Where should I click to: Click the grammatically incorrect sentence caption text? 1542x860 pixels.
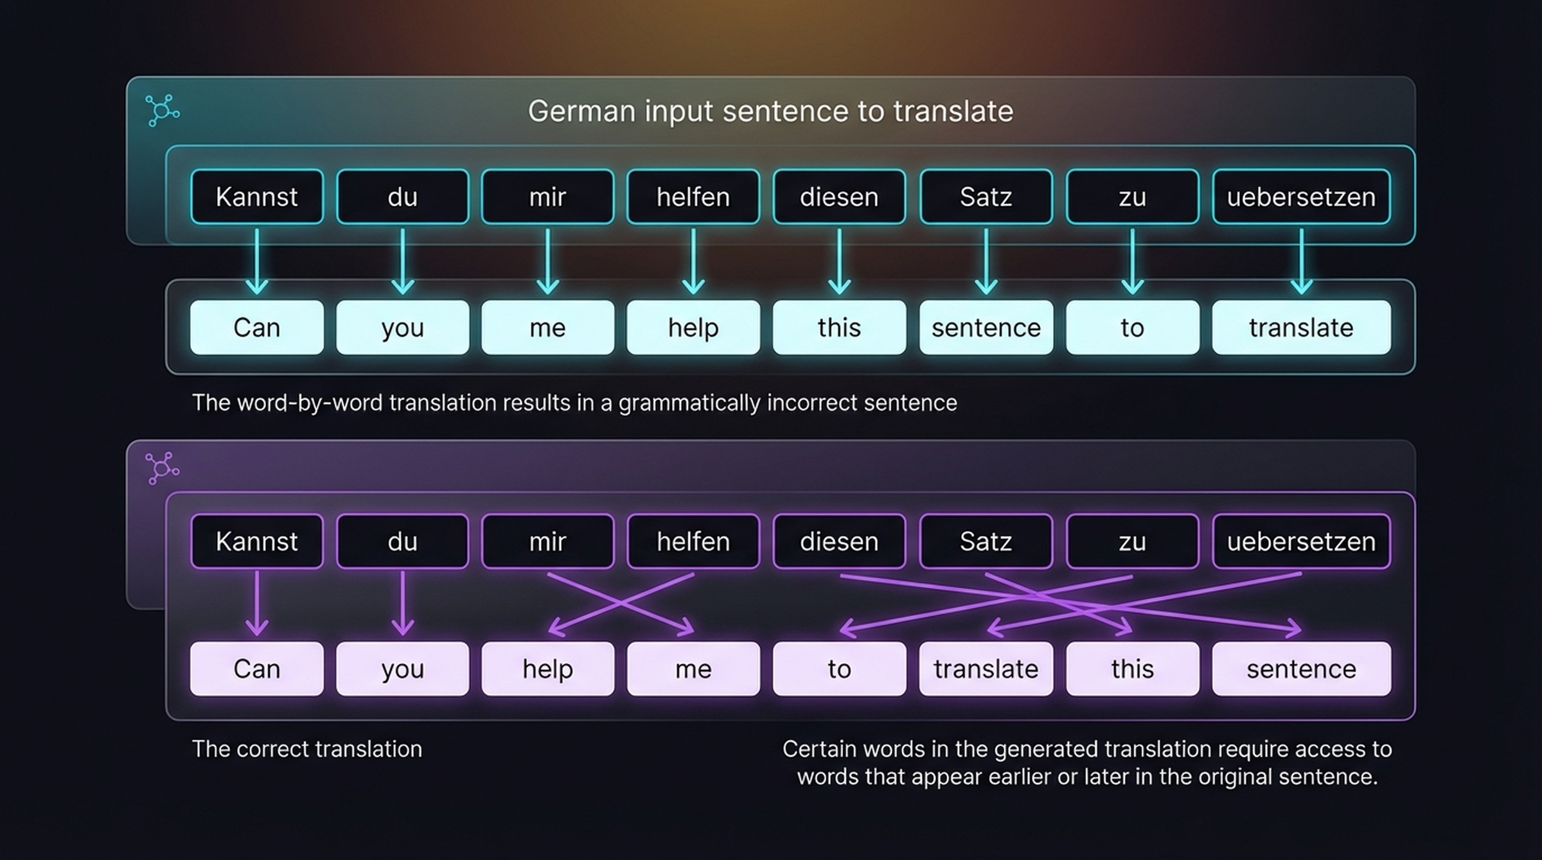click(x=575, y=403)
